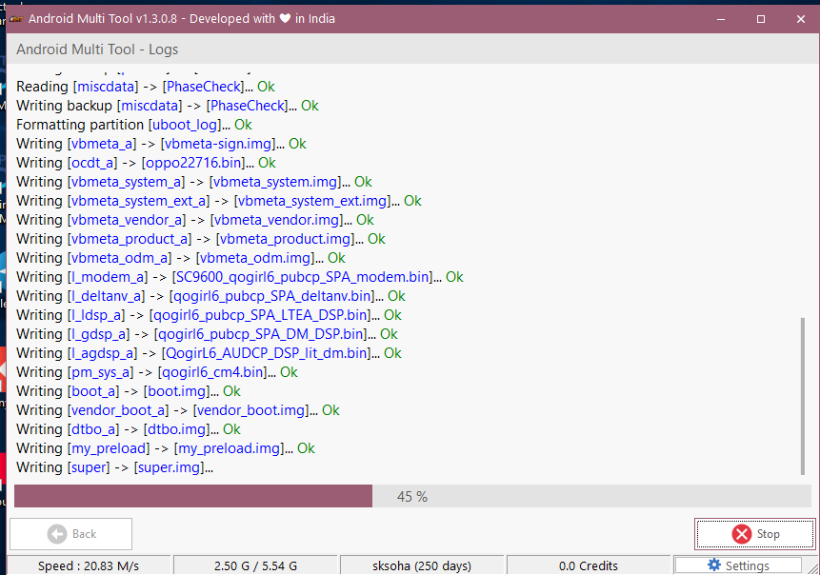Click the super.img log entry

point(170,467)
